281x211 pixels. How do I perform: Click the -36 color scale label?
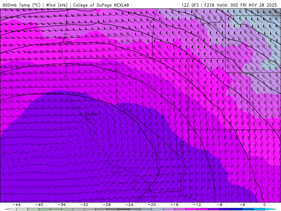(x=61, y=205)
